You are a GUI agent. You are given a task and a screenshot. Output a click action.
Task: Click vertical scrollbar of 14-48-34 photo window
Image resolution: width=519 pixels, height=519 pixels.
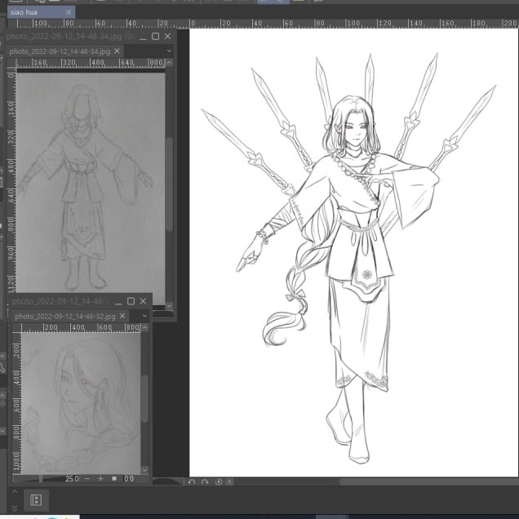click(169, 184)
